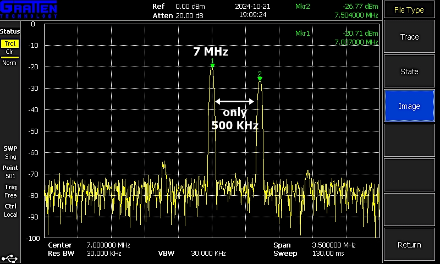Click the Ref 0.00 dBm value
440x264 pixels.
(x=190, y=6)
